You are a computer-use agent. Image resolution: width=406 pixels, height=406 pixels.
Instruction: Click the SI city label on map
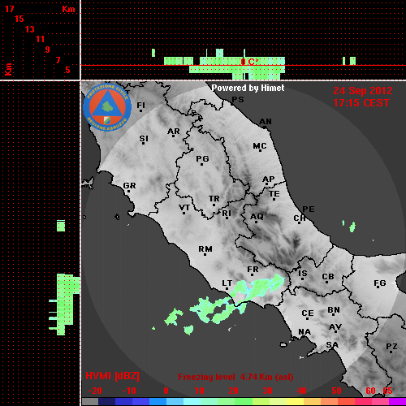pyautogui.click(x=144, y=138)
